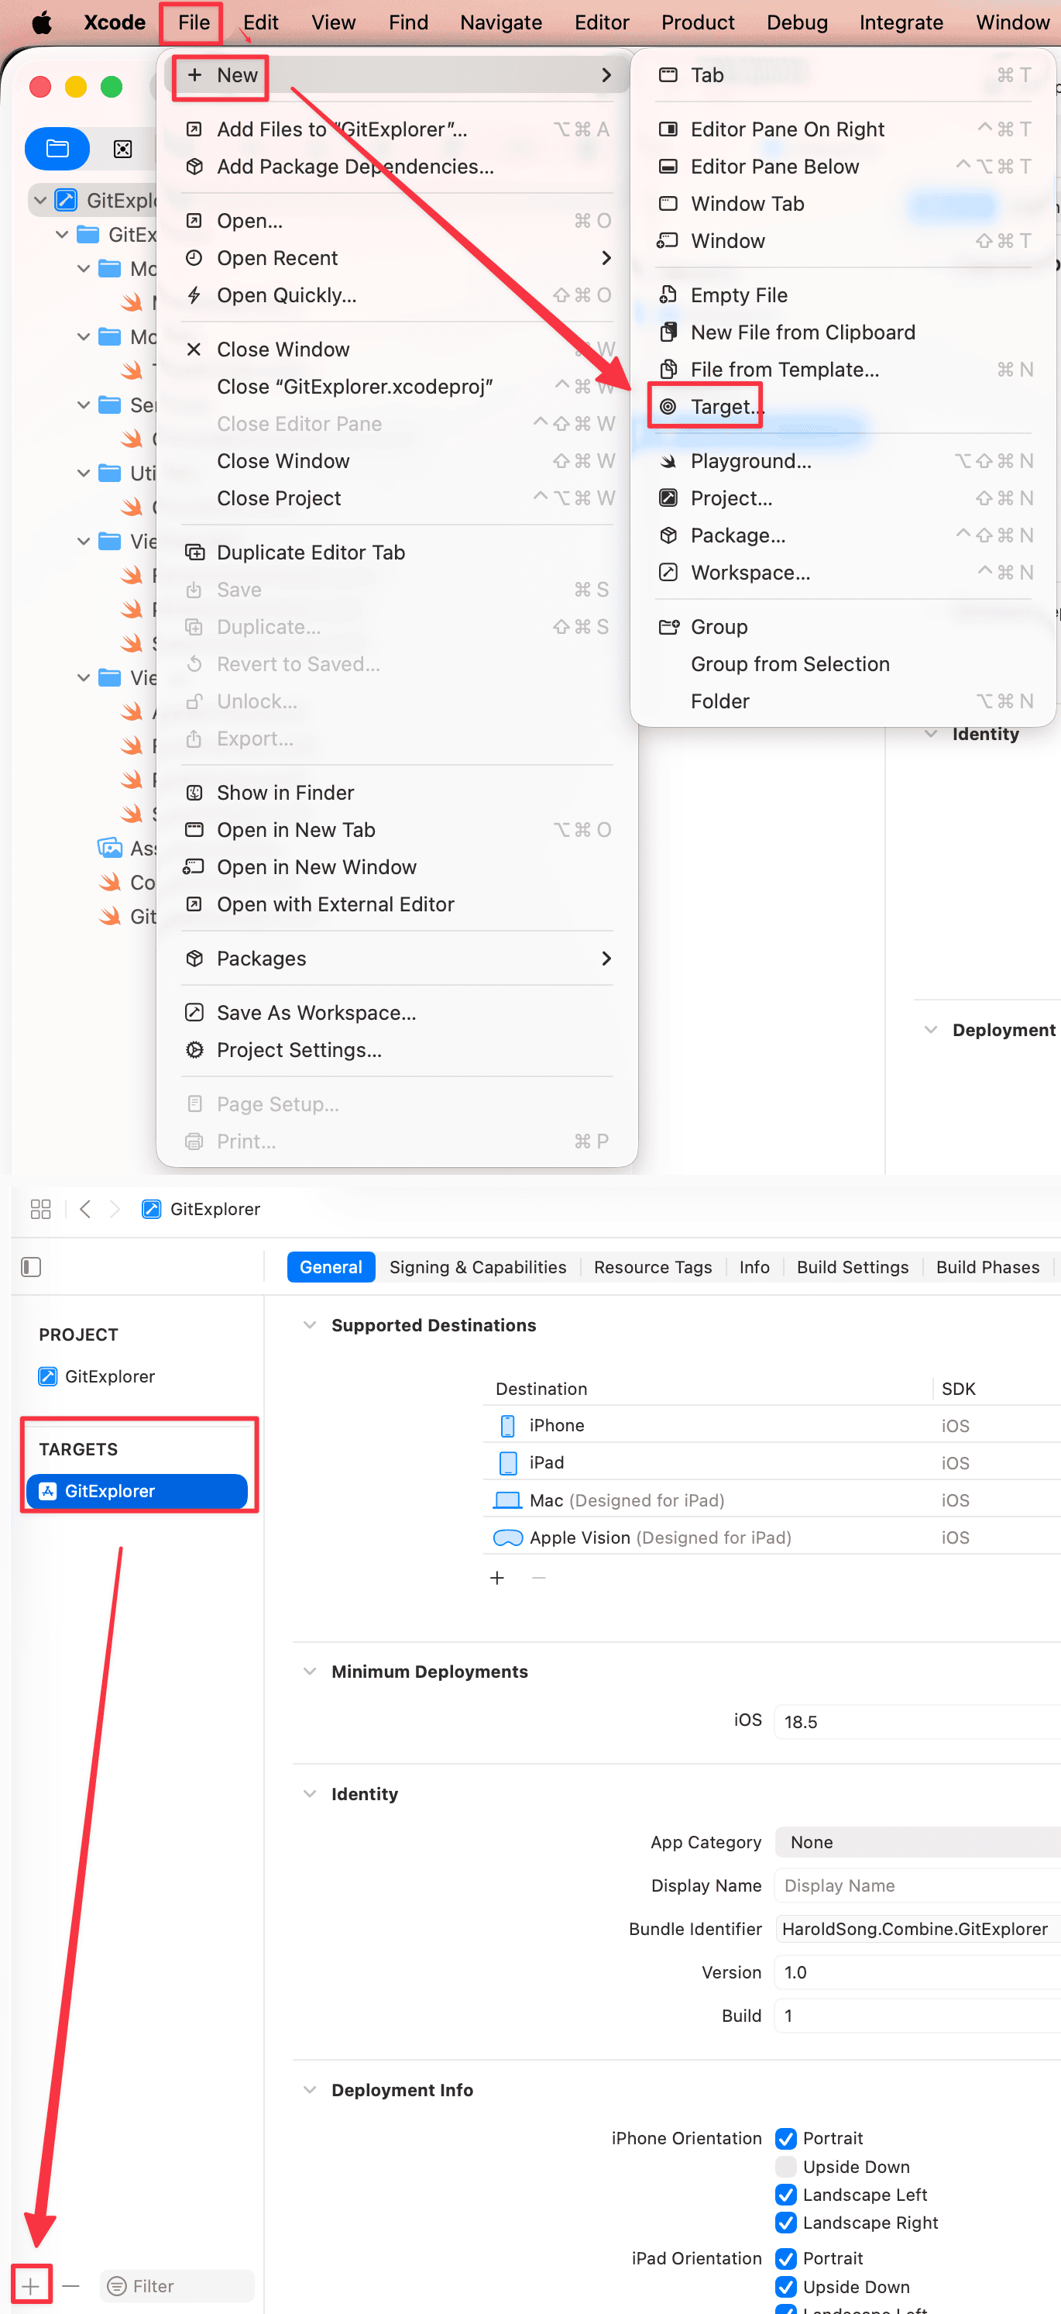Image resolution: width=1061 pixels, height=2314 pixels.
Task: Select the General tab
Action: tap(331, 1266)
